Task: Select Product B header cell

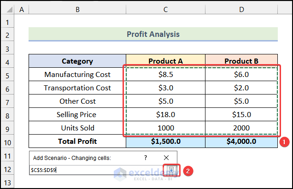Action: (241, 61)
